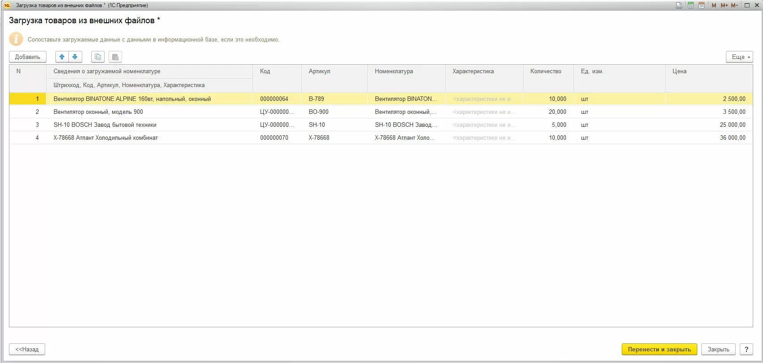The height and width of the screenshot is (363, 763).
Task: Click the paste rows icon
Action: pyautogui.click(x=115, y=57)
